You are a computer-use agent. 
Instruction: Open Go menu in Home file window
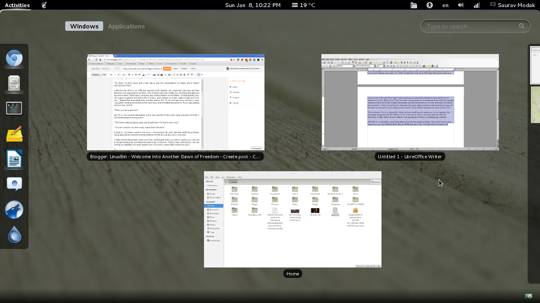(223, 177)
